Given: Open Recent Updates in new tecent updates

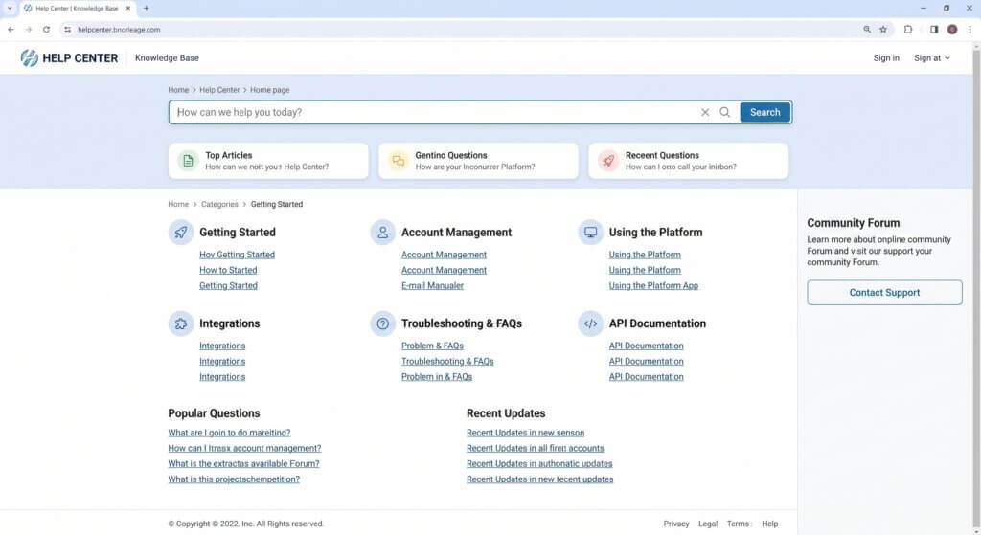Looking at the screenshot, I should [x=540, y=480].
